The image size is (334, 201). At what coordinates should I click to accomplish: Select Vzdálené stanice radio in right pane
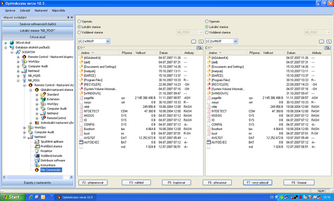coord(207,32)
